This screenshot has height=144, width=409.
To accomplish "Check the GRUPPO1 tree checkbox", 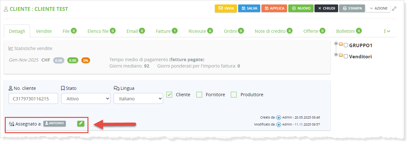I will coord(346,46).
